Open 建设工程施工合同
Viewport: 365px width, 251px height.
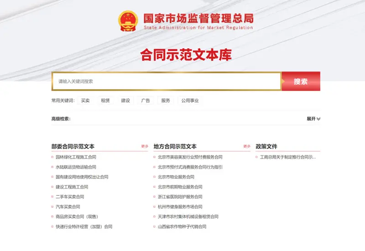pyautogui.click(x=72, y=187)
